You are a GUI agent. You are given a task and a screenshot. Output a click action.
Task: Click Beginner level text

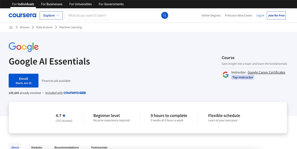pos(106,115)
